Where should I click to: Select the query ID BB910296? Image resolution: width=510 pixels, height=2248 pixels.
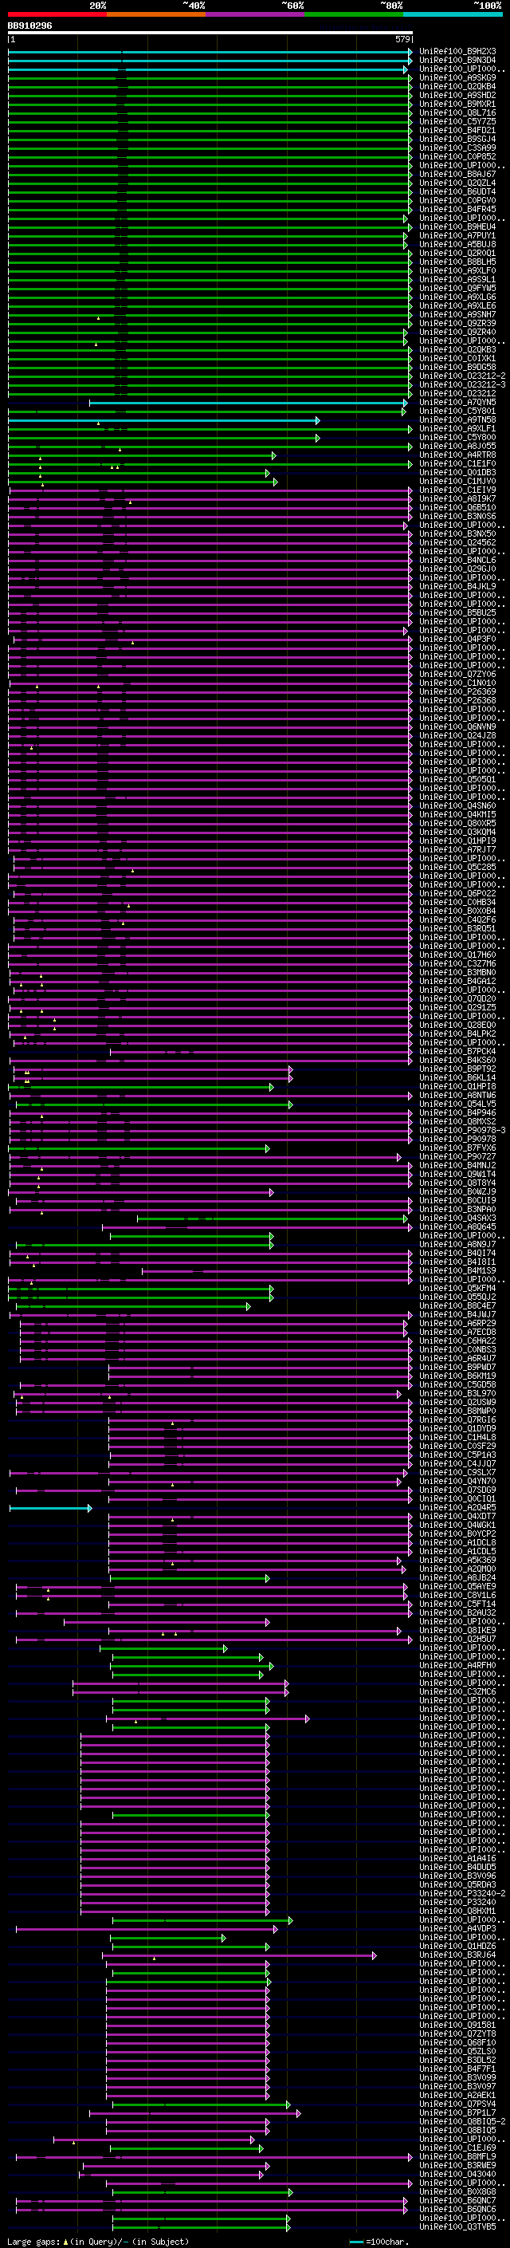(29, 26)
